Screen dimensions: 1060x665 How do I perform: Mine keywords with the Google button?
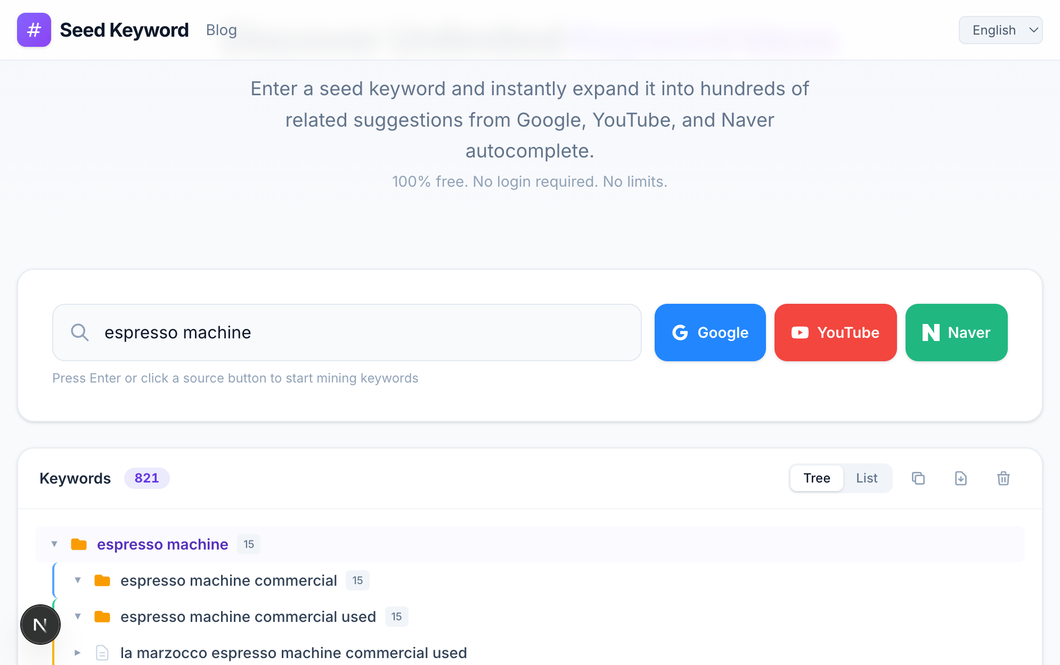710,332
